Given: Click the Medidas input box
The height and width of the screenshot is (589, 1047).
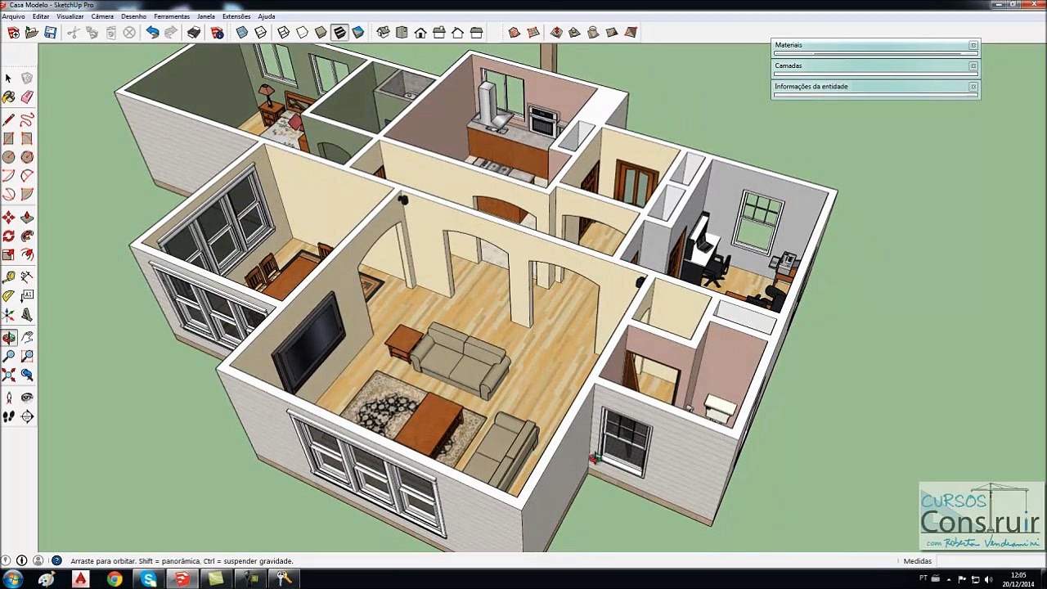Looking at the screenshot, I should [x=990, y=561].
